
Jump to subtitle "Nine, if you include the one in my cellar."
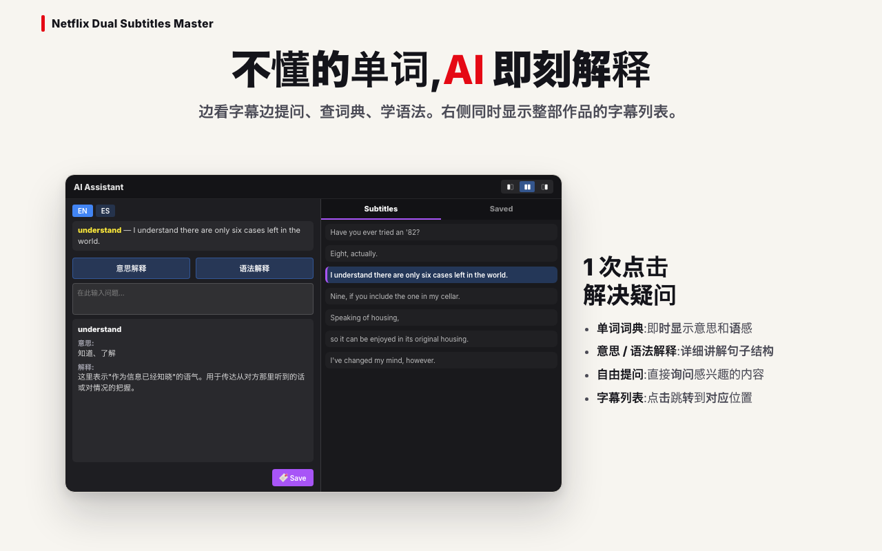coord(441,296)
